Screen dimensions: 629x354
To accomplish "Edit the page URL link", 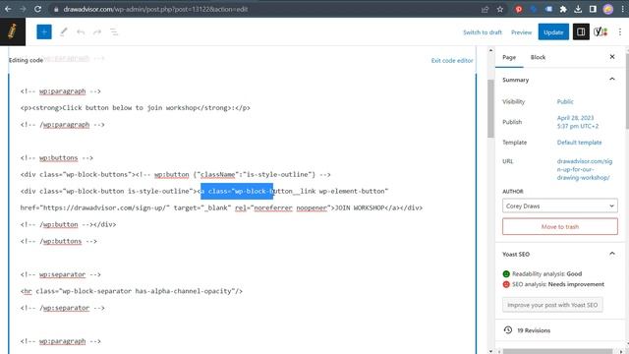I will pyautogui.click(x=585, y=169).
